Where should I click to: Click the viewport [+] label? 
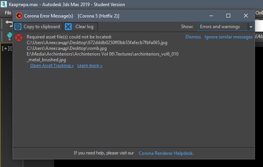point(6,49)
